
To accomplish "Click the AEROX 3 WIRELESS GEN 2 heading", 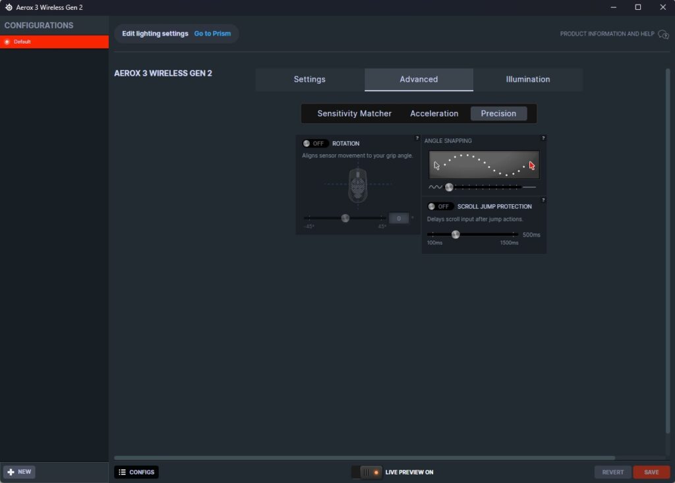I will point(163,73).
